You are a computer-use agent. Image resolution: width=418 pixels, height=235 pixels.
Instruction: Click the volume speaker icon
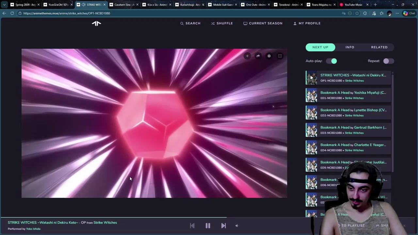tap(237, 226)
